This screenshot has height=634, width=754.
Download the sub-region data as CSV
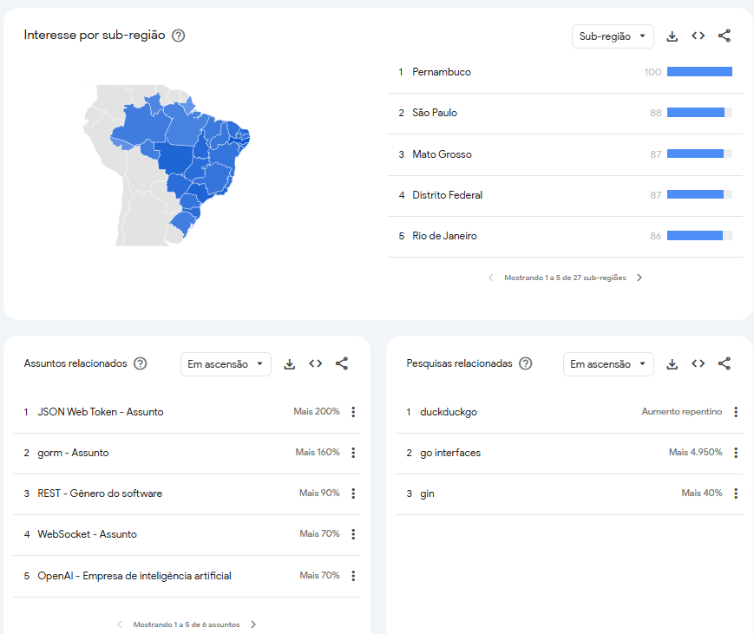(x=672, y=36)
